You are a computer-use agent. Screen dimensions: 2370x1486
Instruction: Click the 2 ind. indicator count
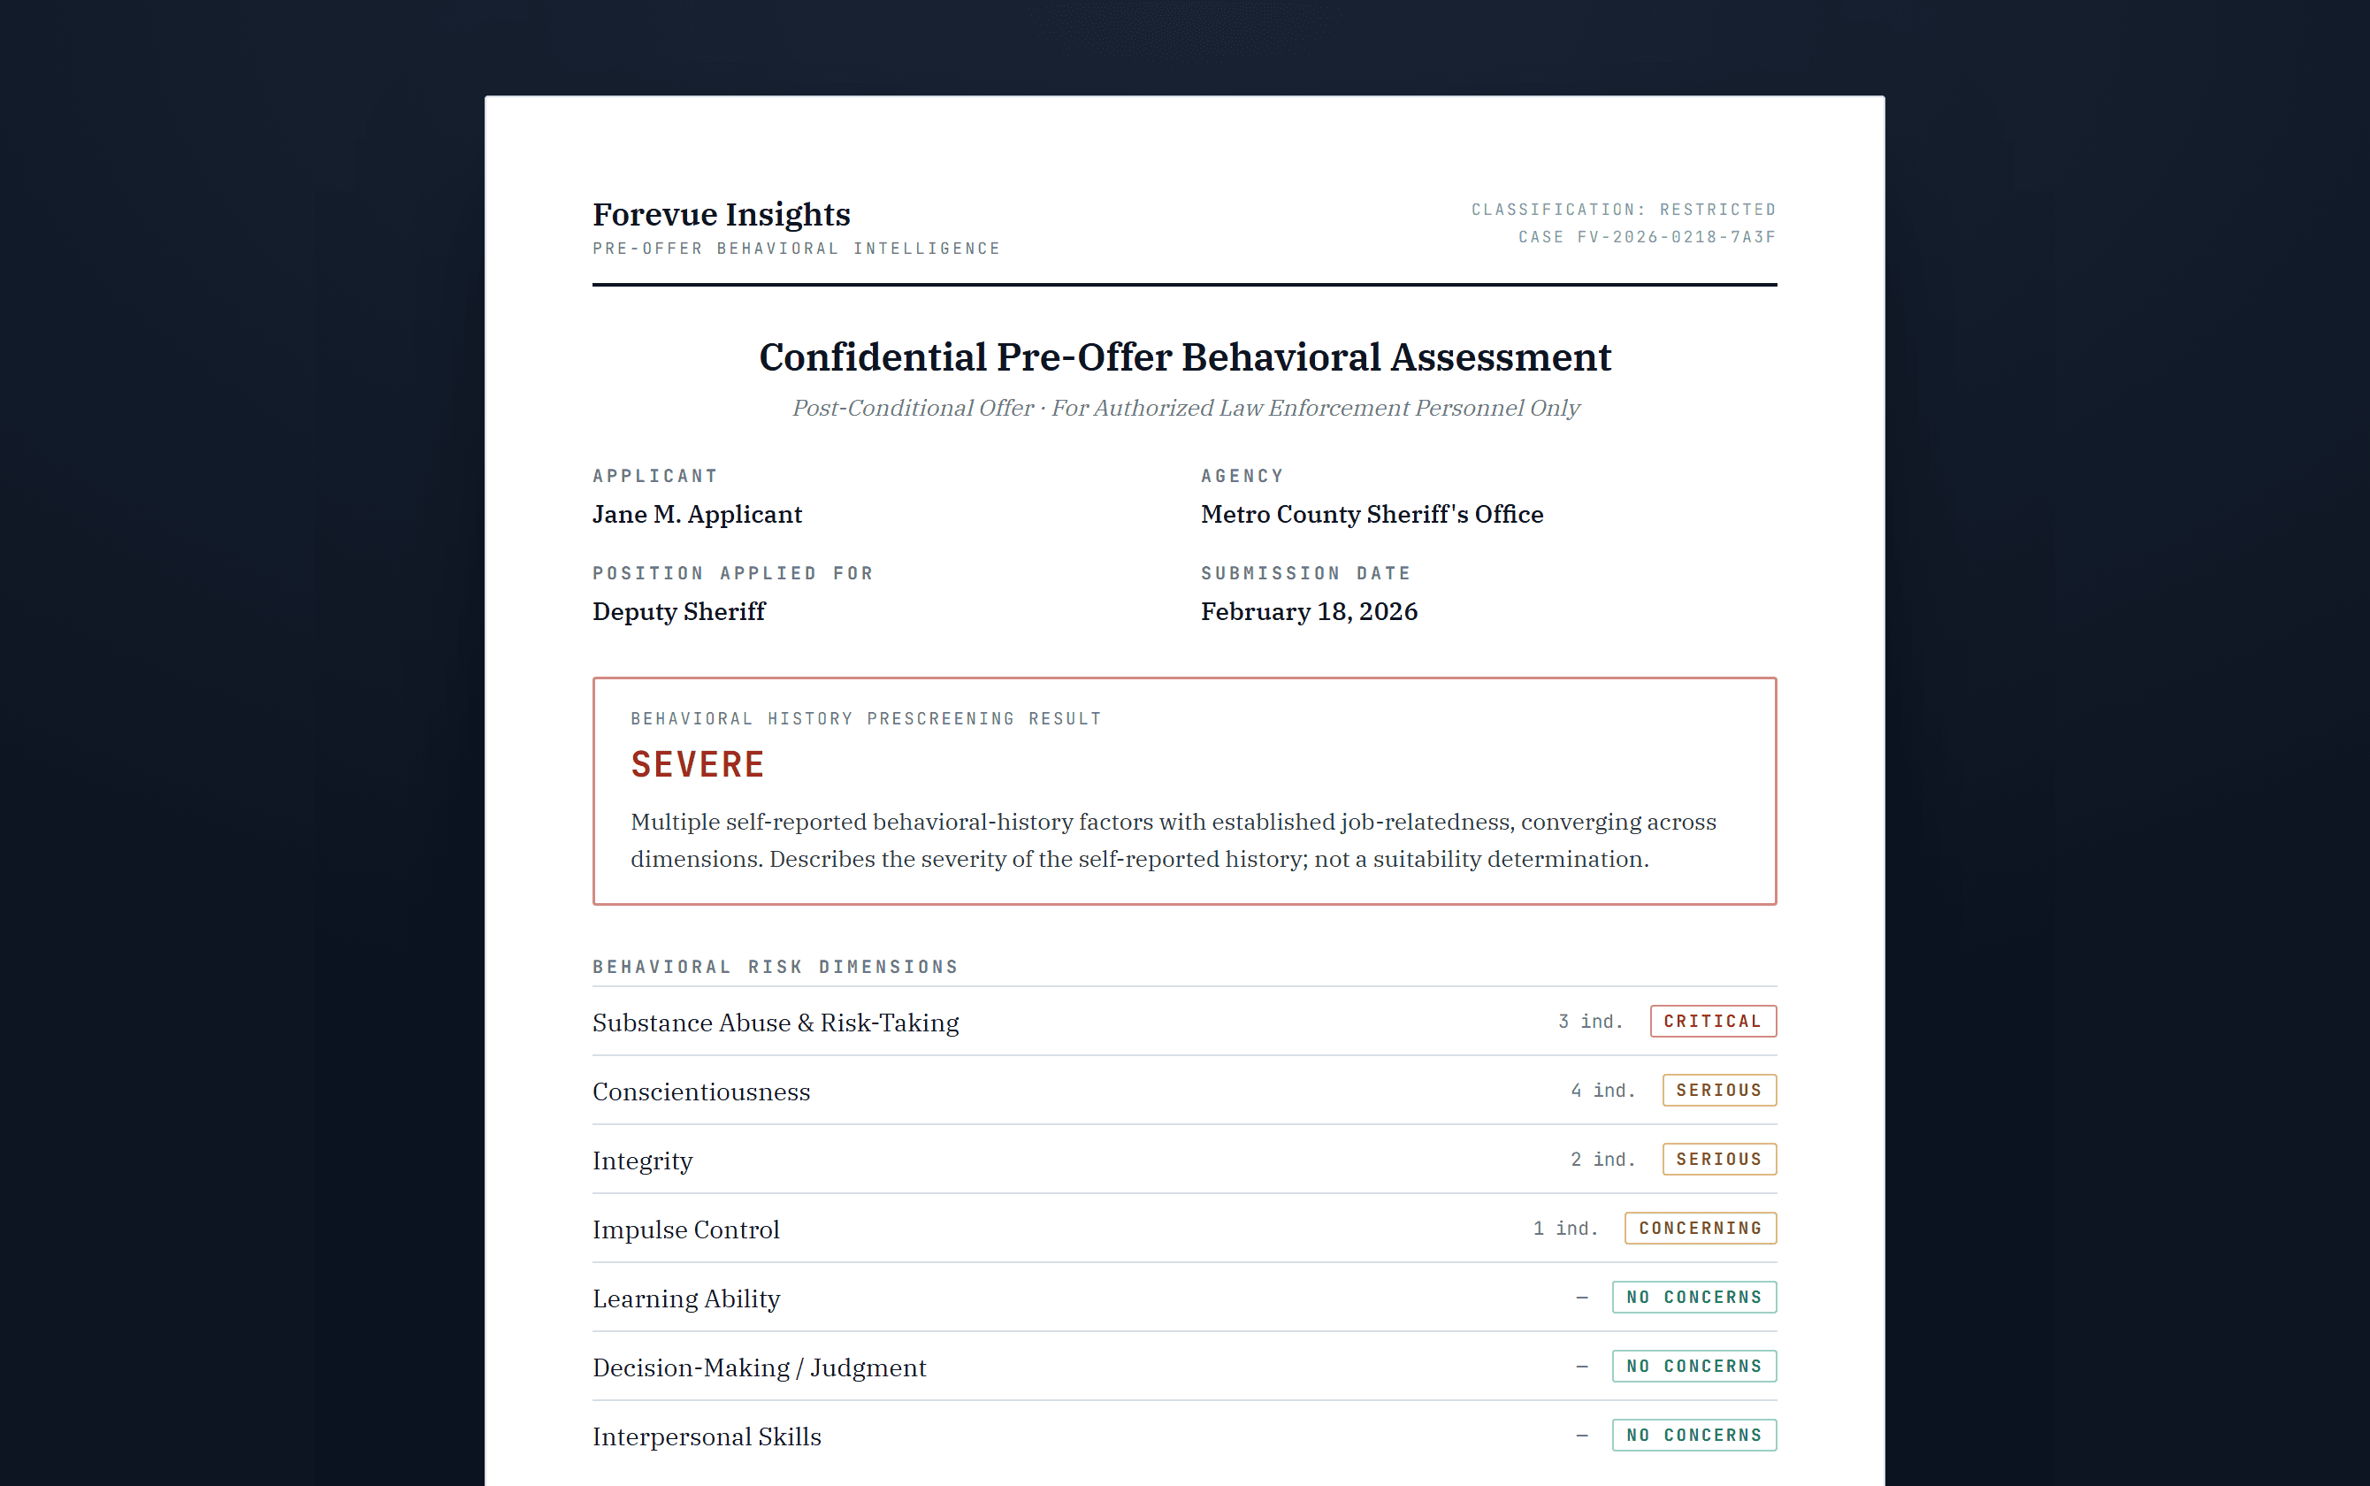1602,1159
